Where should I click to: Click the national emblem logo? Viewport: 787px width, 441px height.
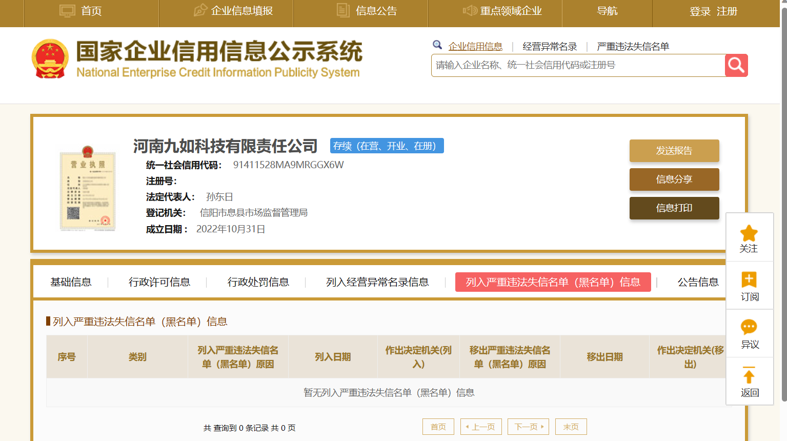(50, 58)
